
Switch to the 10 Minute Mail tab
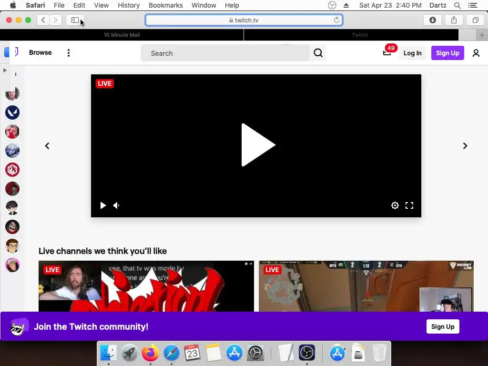[122, 35]
